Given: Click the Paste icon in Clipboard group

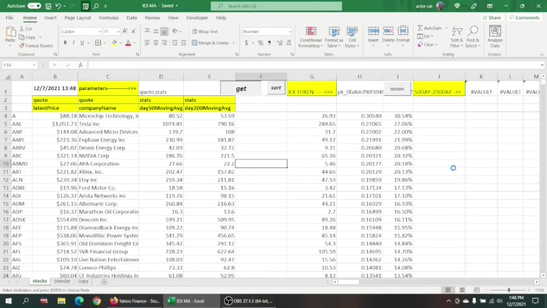Looking at the screenshot, I should click(x=10, y=32).
